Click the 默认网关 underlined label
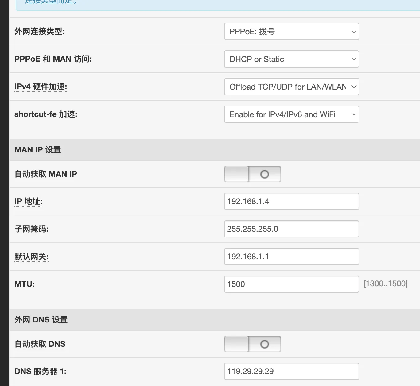This screenshot has height=386, width=420. click(31, 257)
